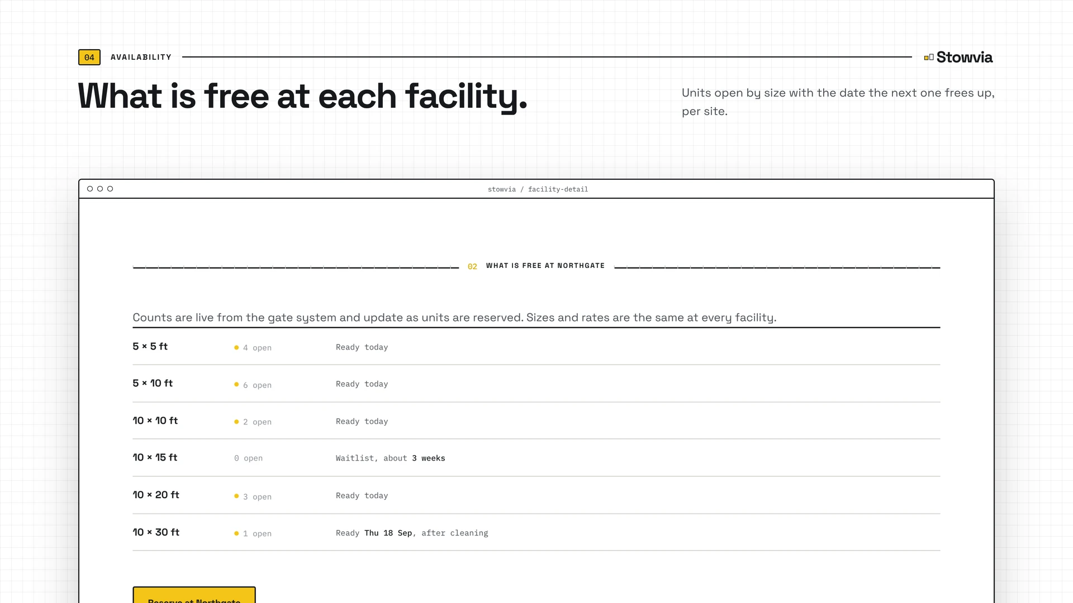This screenshot has width=1073, height=603.
Task: Click Ready today in the 10 × 20 ft row
Action: [362, 496]
